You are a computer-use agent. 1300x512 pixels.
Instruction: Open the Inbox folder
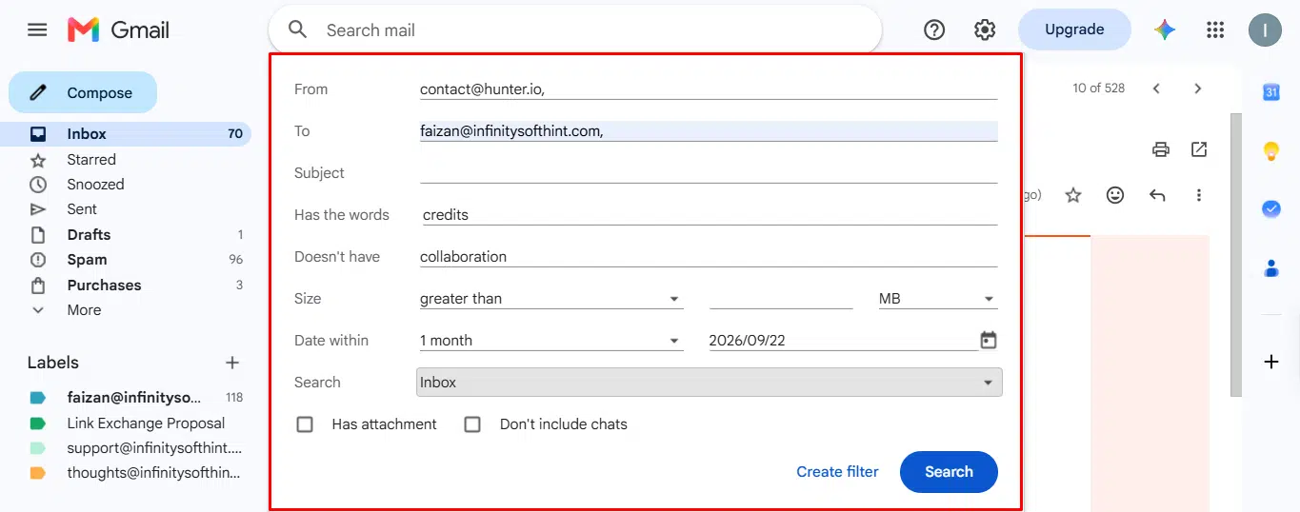coord(126,134)
